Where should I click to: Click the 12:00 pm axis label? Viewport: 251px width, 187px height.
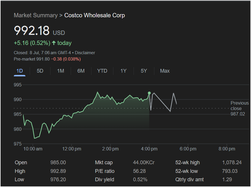coord(72,149)
